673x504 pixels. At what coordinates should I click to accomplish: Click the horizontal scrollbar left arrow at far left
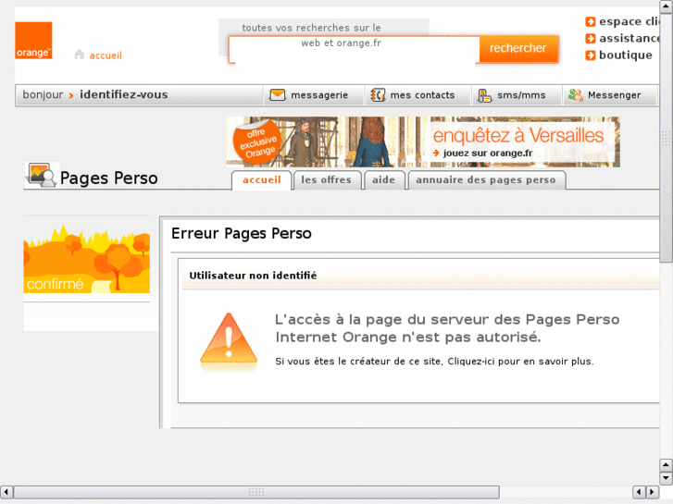tap(6, 492)
